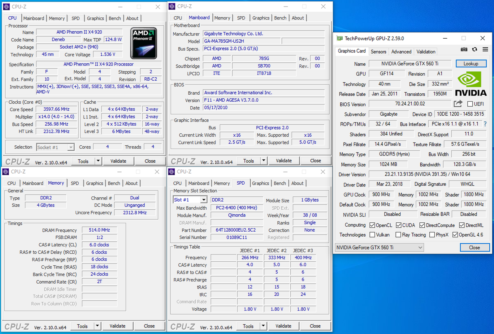Image resolution: width=494 pixels, height=334 pixels.
Task: Toggle the Vulkan checkbox
Action: (372, 235)
